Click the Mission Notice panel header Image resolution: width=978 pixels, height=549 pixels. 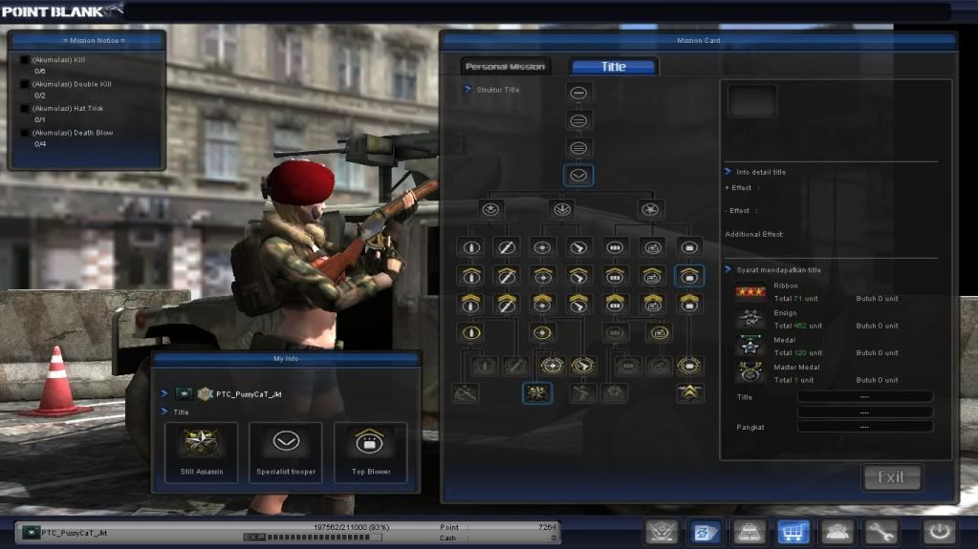coord(87,40)
